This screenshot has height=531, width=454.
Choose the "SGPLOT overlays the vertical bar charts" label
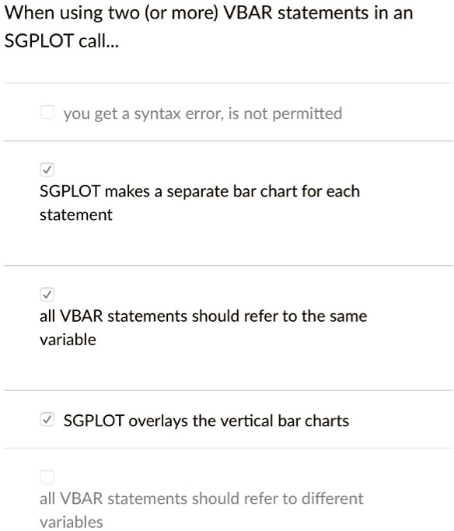(206, 421)
